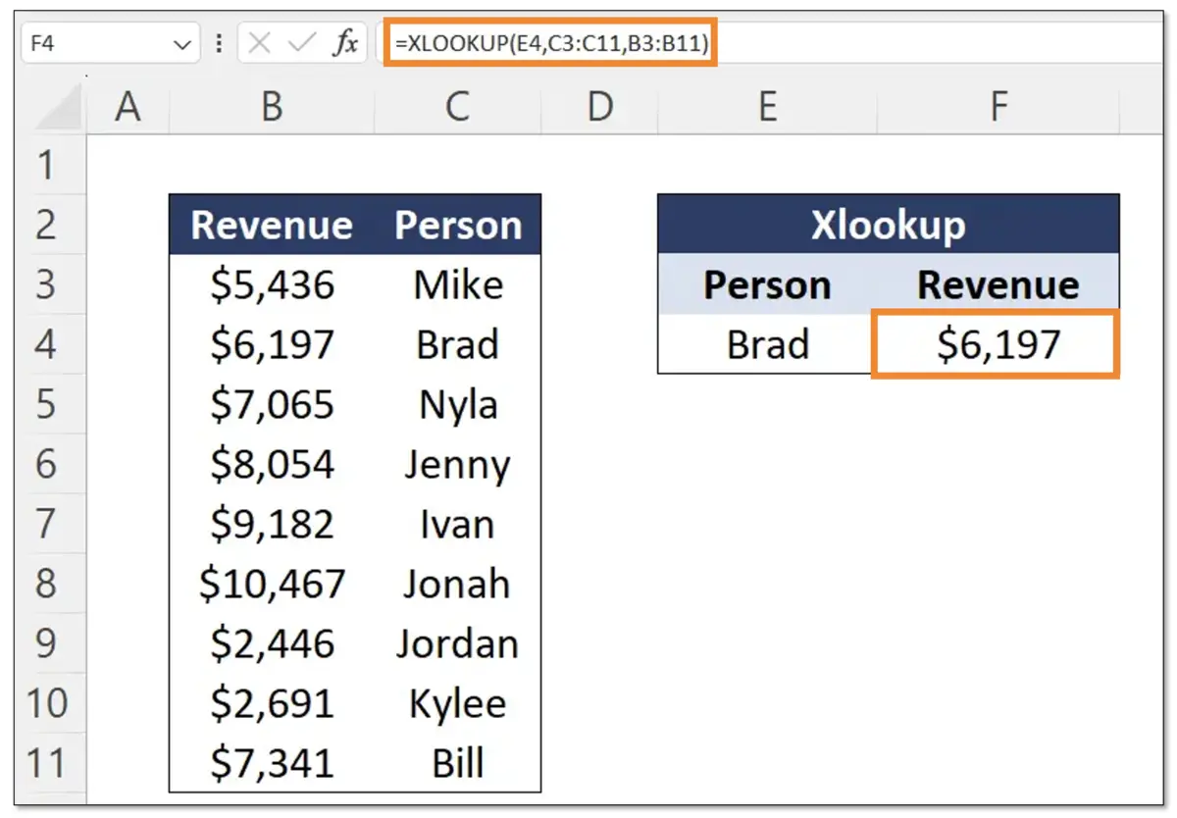This screenshot has height=818, width=1177.
Task: Click the cell containing Jenny
Action: [457, 464]
